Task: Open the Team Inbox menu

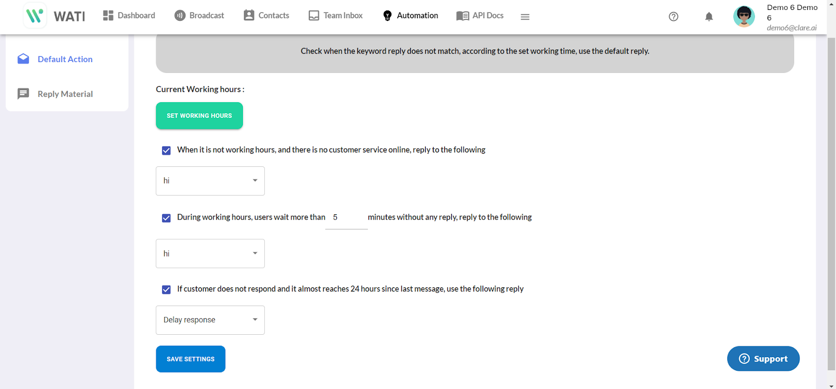Action: point(335,16)
